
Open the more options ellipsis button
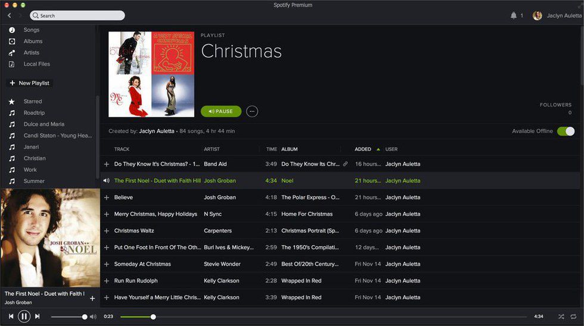(252, 111)
